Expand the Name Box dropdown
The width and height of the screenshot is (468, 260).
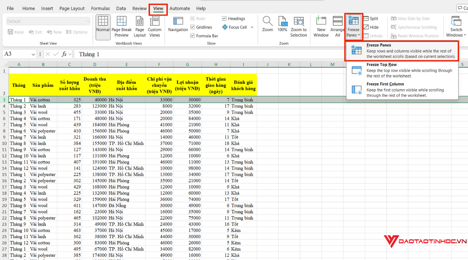coord(33,55)
